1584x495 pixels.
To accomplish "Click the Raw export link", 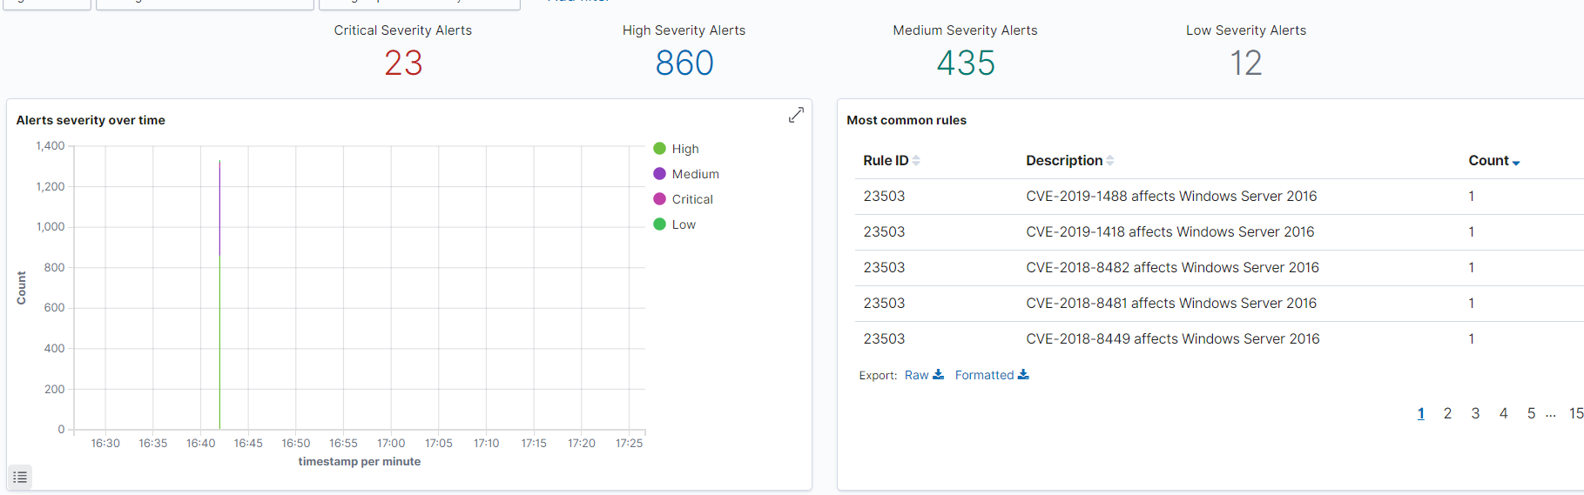I will click(916, 375).
